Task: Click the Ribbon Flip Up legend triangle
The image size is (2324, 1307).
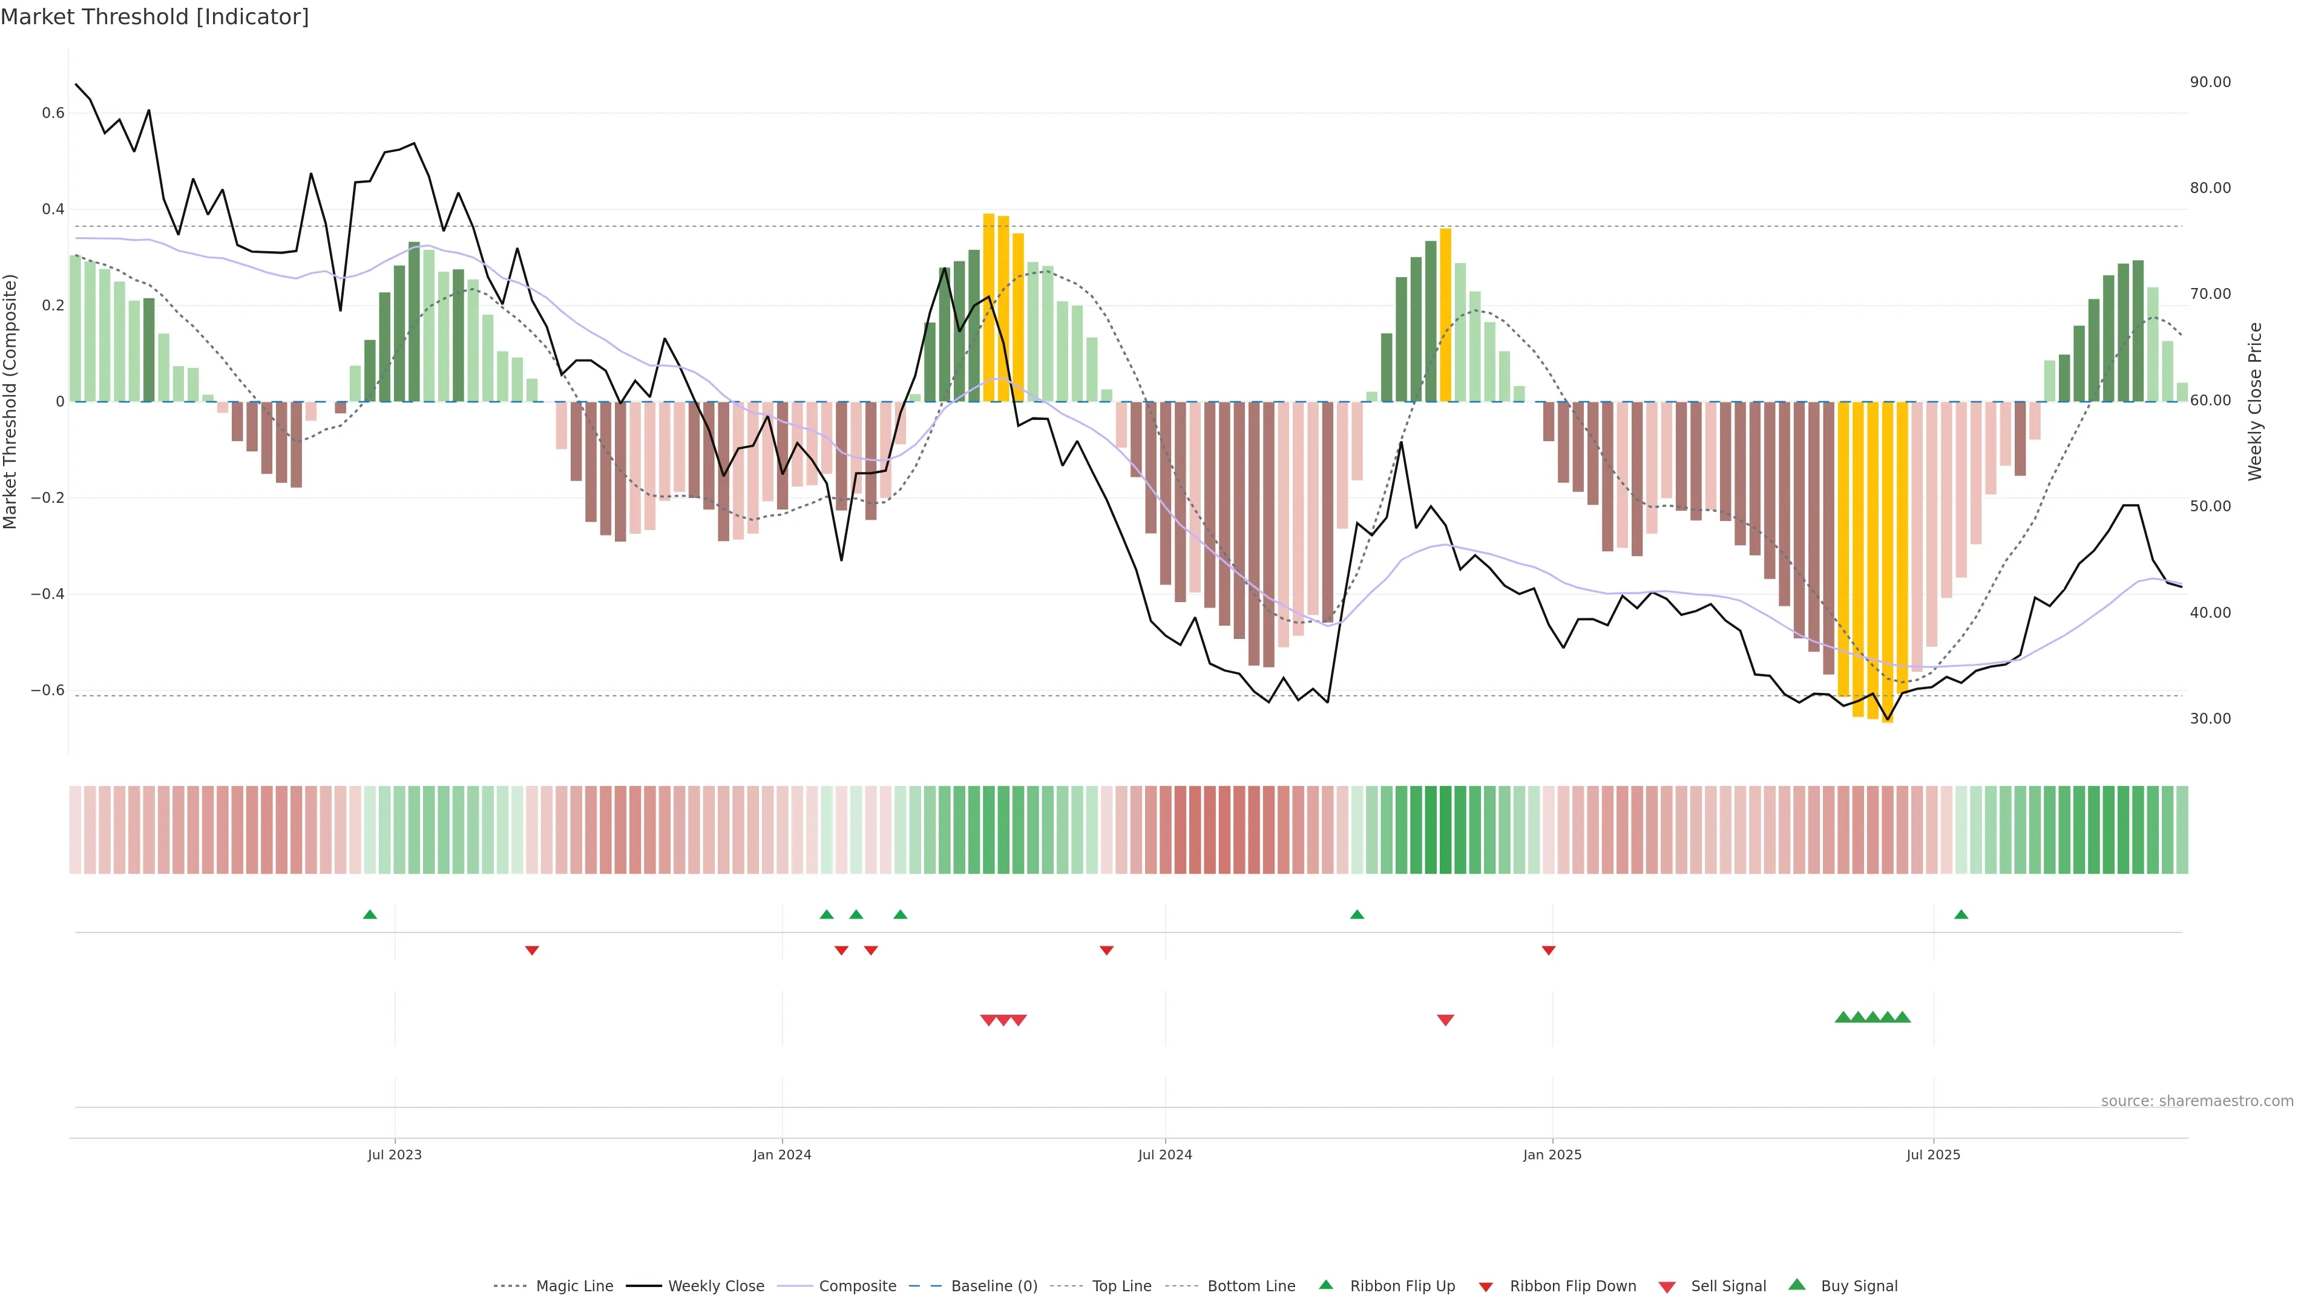Action: (1325, 1285)
